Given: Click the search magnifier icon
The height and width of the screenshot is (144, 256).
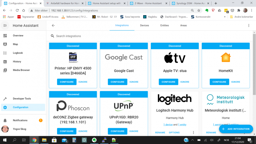Looking at the screenshot, I should pos(52,36).
